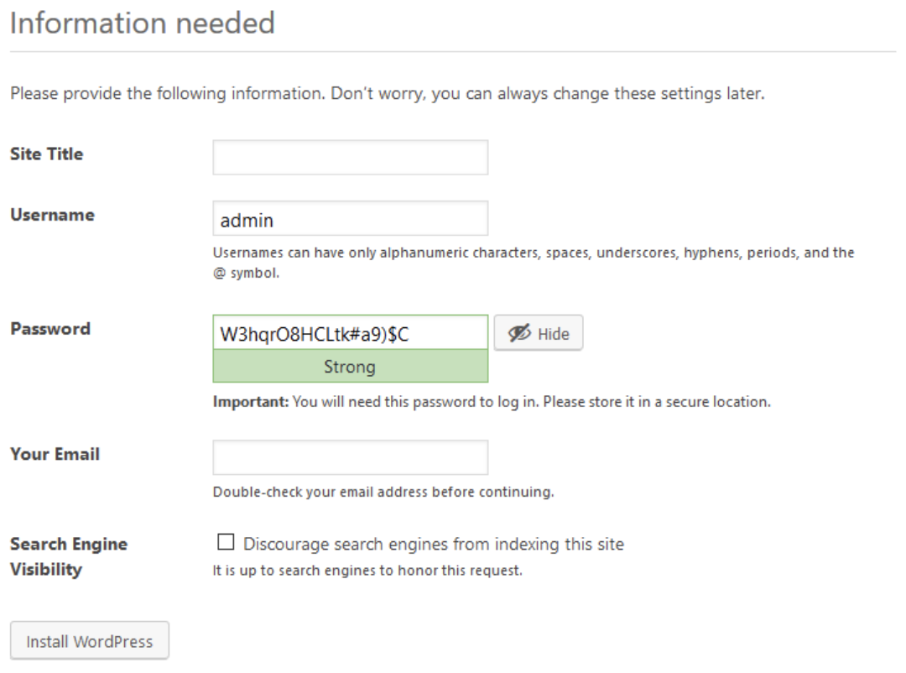Click the username allowed-characters hint text

(x=533, y=253)
